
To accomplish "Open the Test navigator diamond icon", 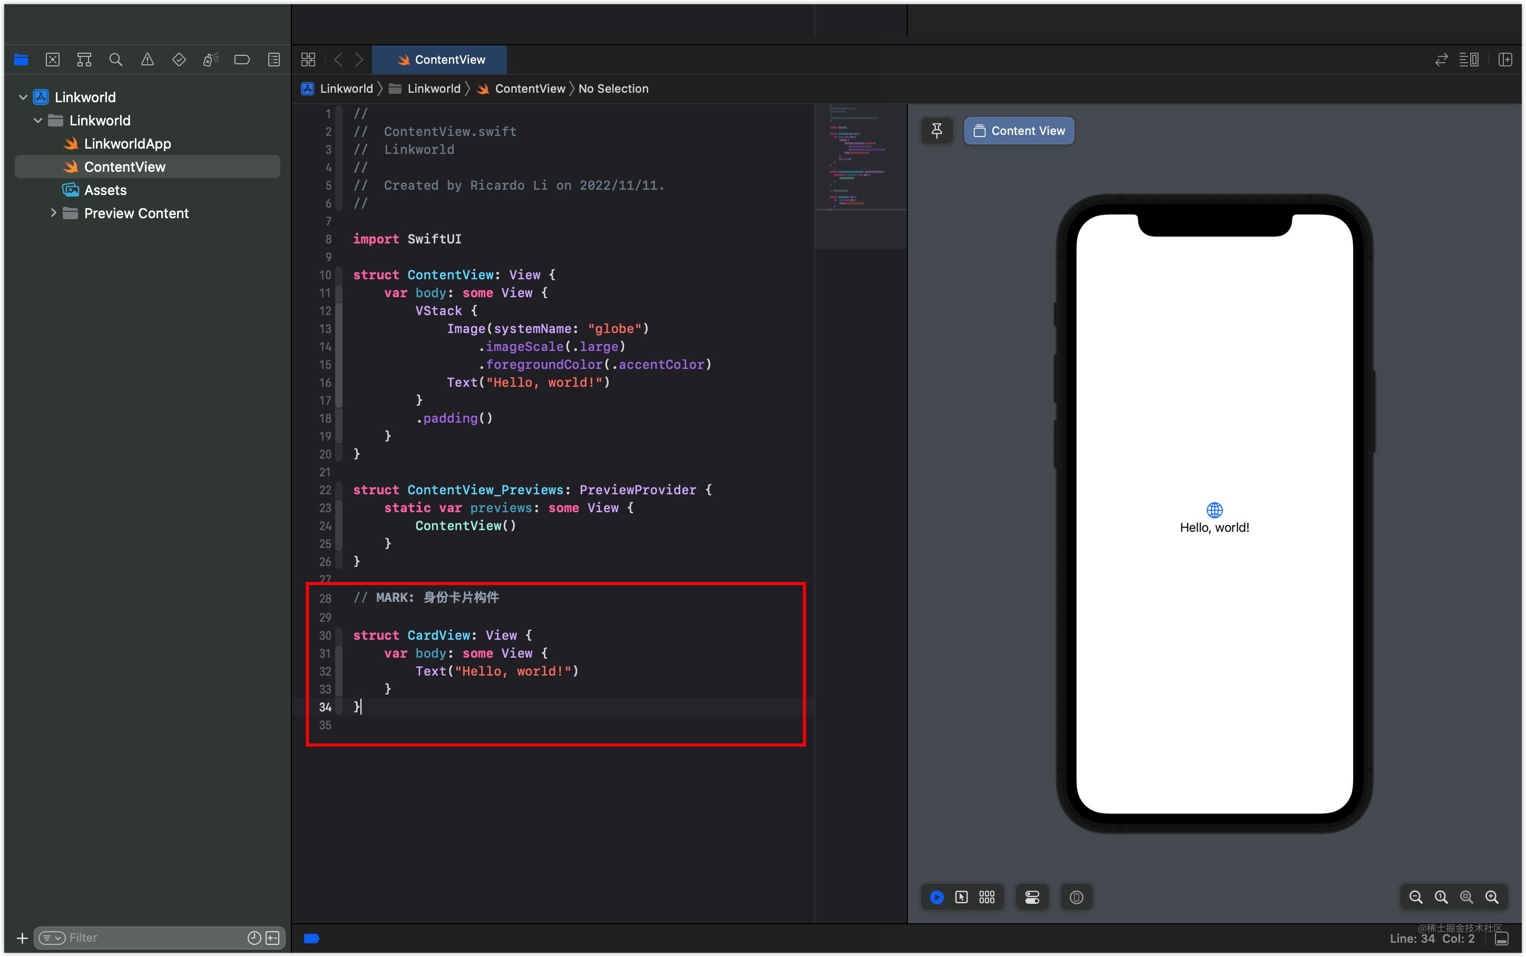I will point(179,60).
